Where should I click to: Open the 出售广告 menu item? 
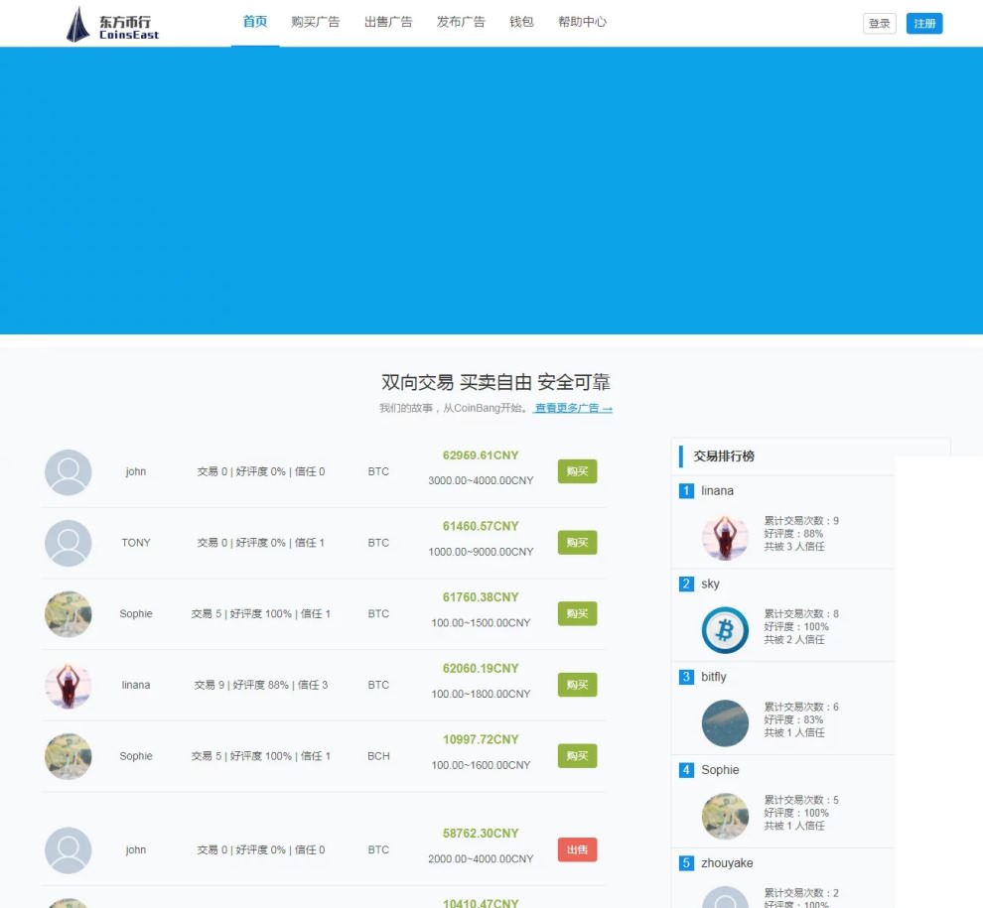(x=388, y=22)
